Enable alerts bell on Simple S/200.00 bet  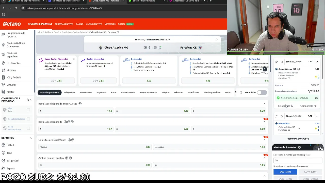[282, 62]
